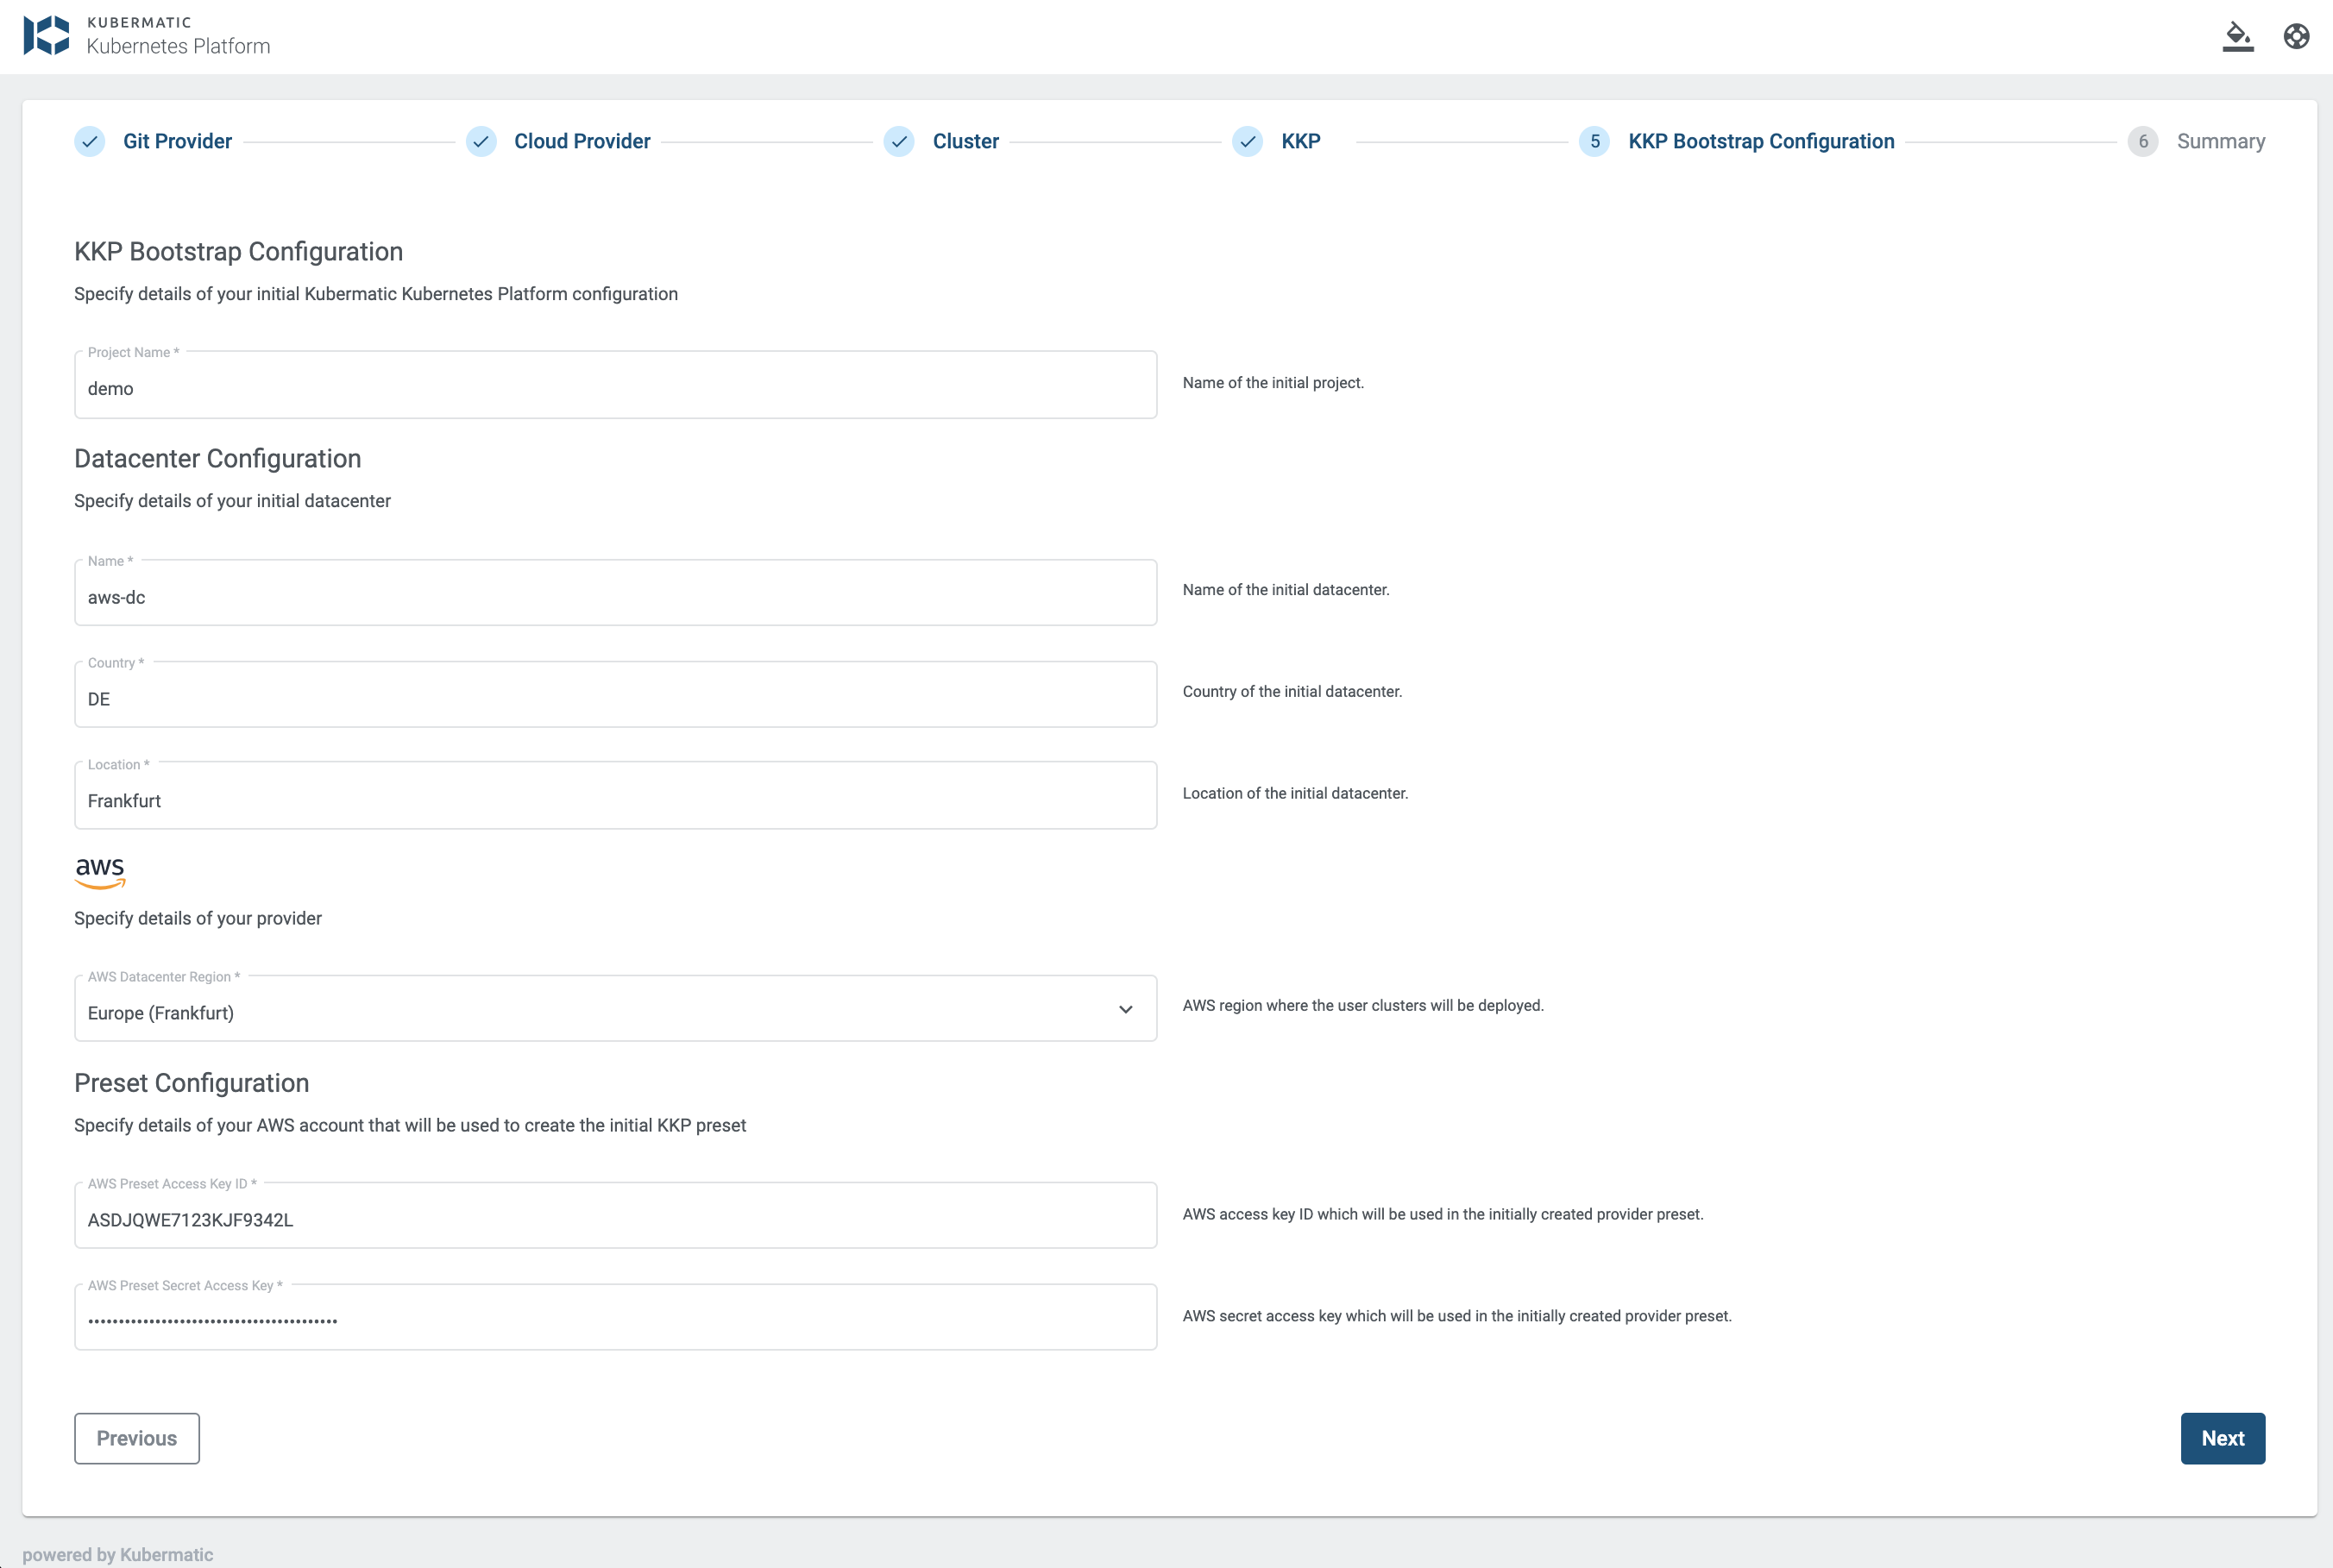Click the Previous button
Image resolution: width=2333 pixels, height=1568 pixels.
tap(137, 1438)
